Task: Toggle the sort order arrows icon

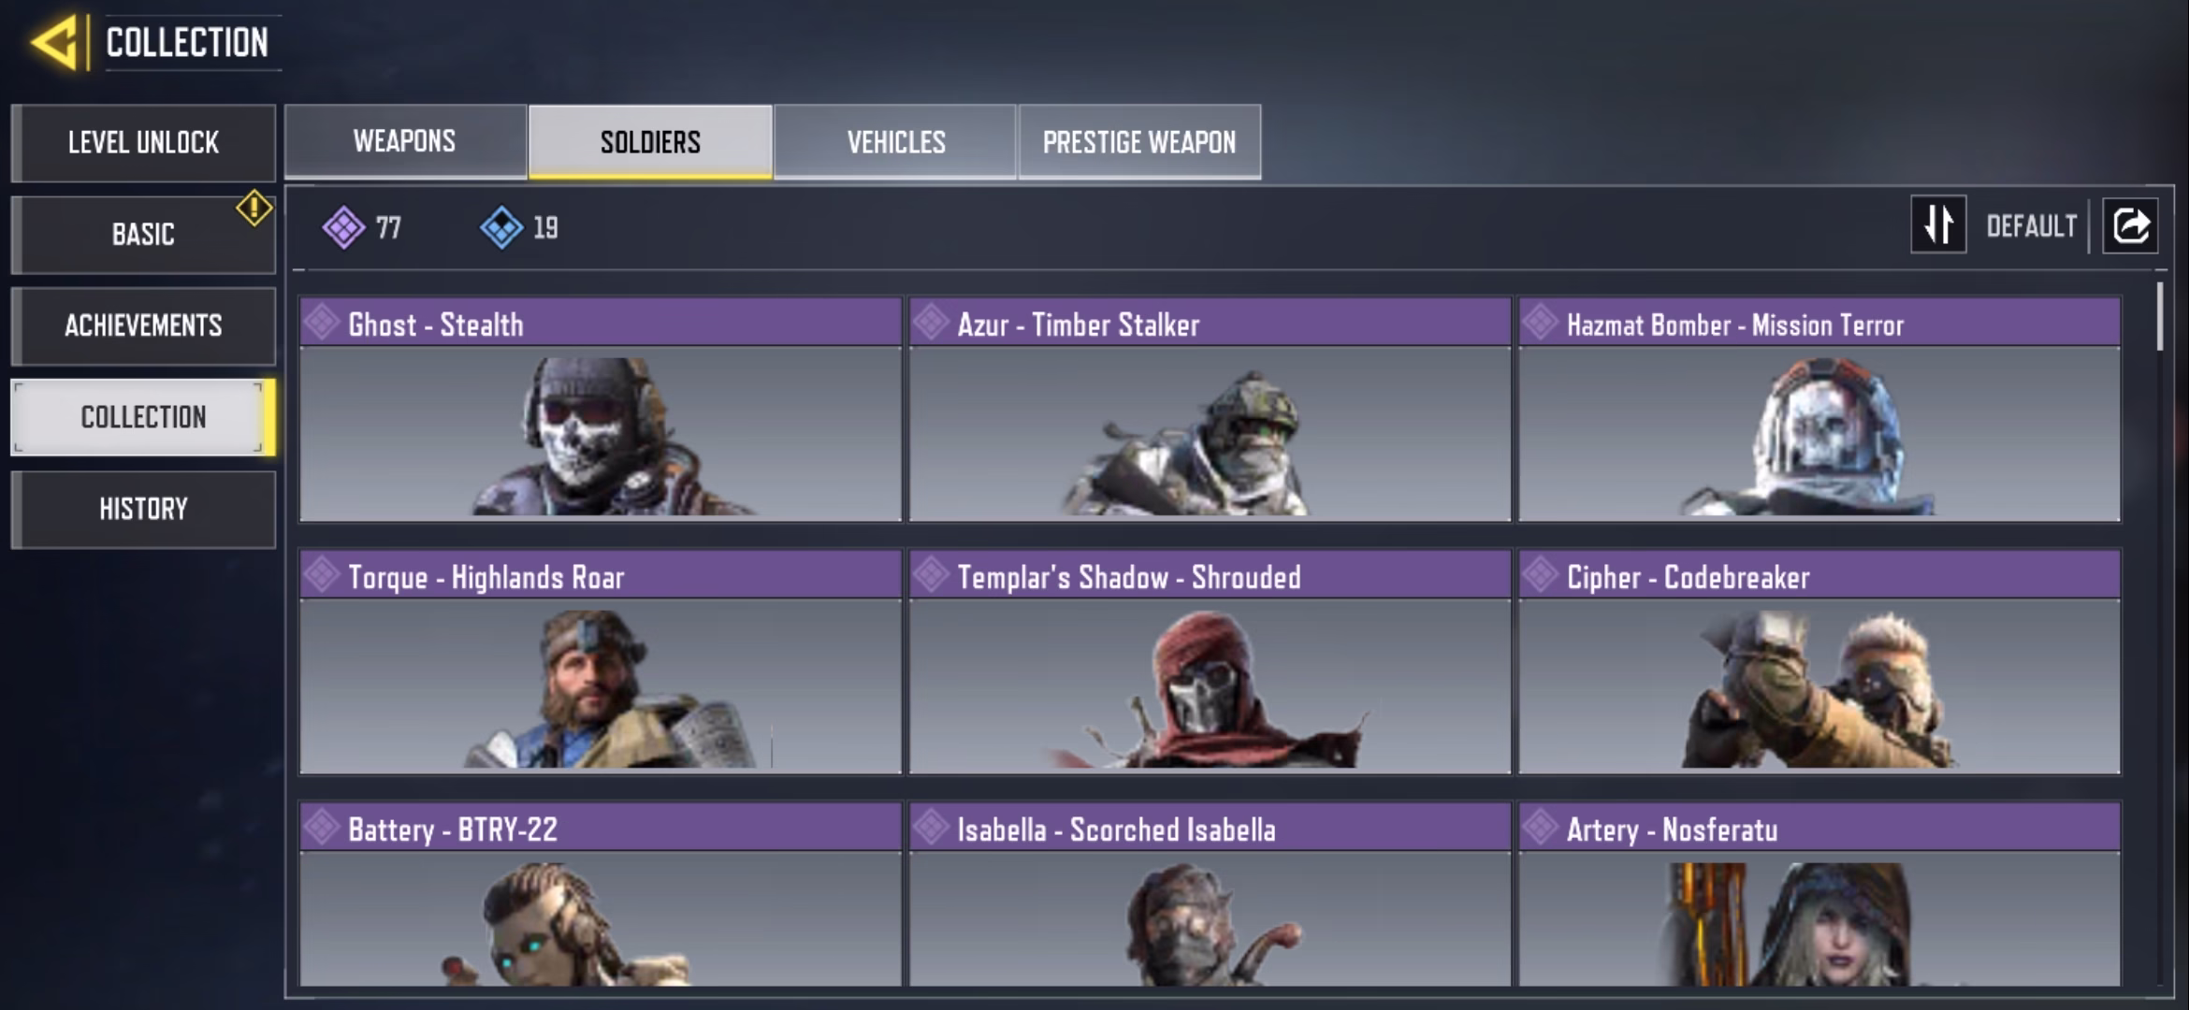Action: 1938,224
